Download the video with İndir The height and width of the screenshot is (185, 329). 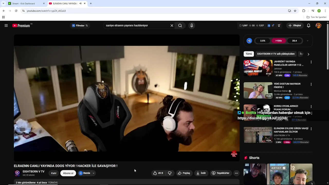point(201,173)
